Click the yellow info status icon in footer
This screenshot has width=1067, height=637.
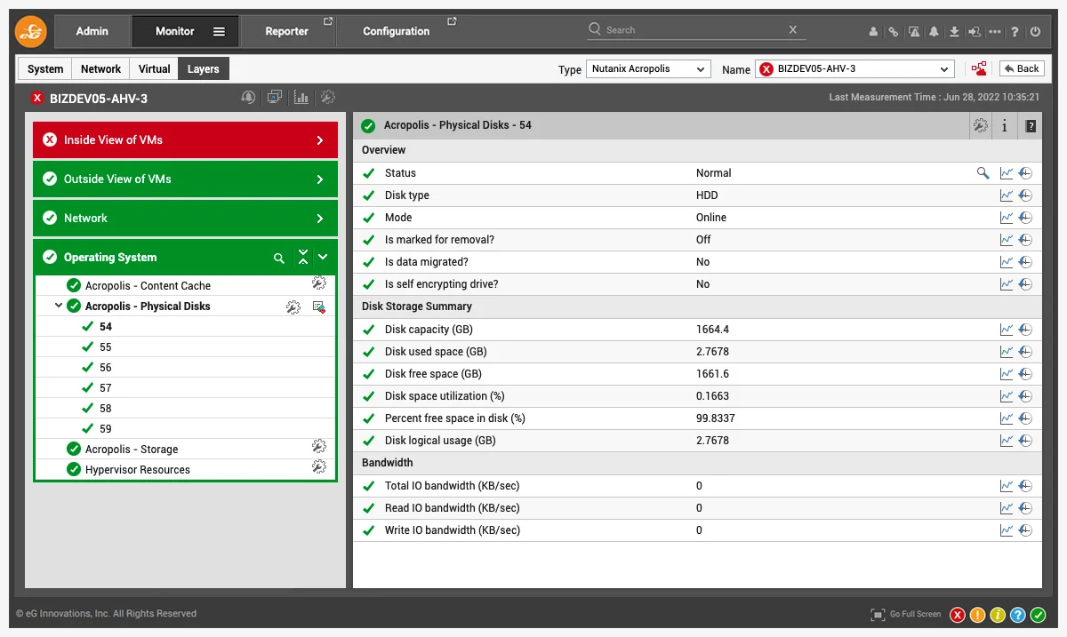click(998, 615)
